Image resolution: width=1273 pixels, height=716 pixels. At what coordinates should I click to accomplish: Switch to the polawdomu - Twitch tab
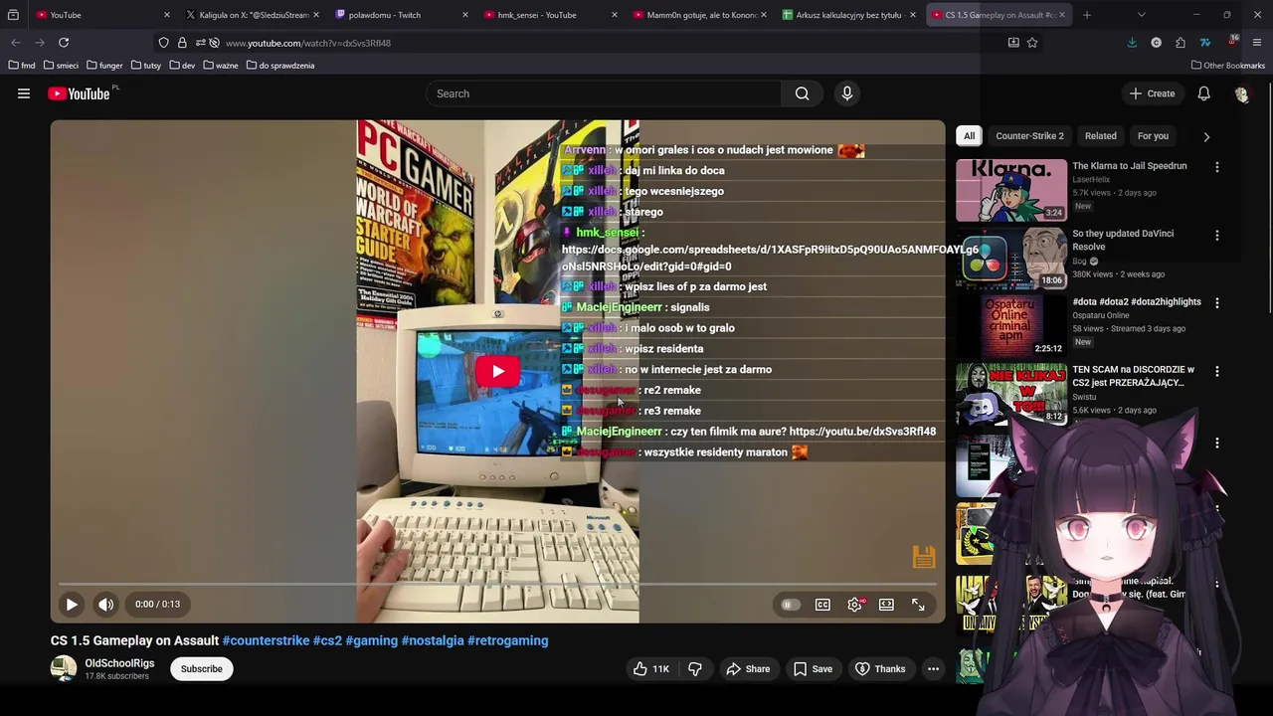tap(399, 15)
